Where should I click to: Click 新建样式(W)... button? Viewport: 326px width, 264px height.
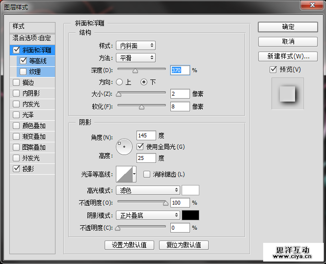(x=288, y=56)
